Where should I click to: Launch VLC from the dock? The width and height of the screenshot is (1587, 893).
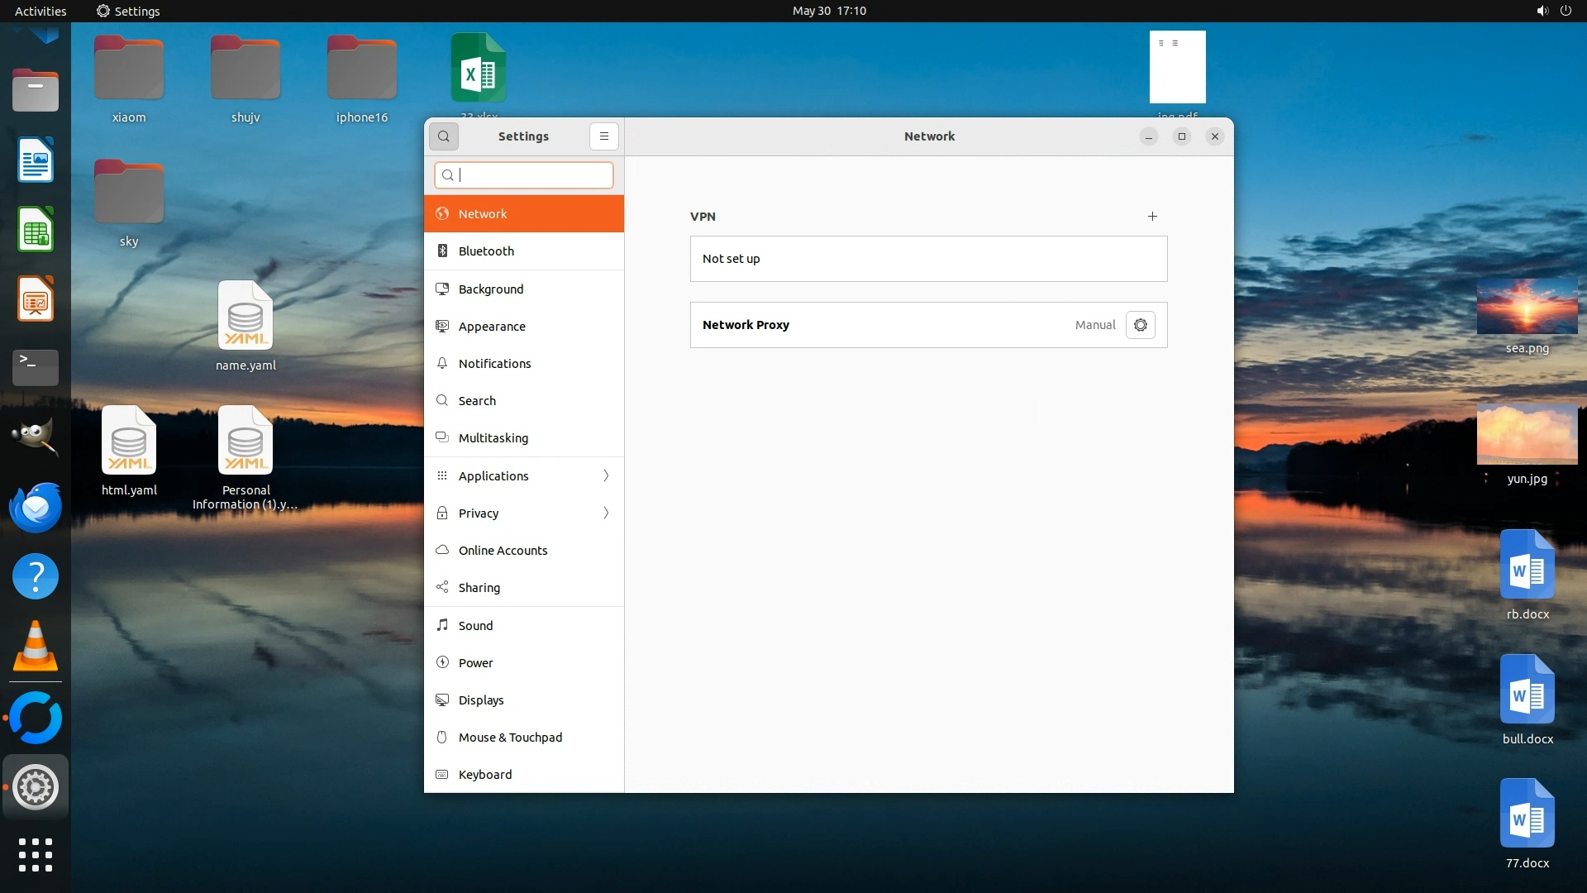pos(36,647)
